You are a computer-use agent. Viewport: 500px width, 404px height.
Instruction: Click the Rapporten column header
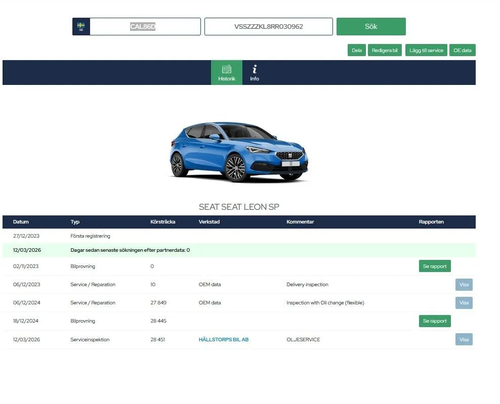(431, 222)
